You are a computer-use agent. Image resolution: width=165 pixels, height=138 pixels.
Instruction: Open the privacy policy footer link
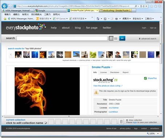(125, 129)
